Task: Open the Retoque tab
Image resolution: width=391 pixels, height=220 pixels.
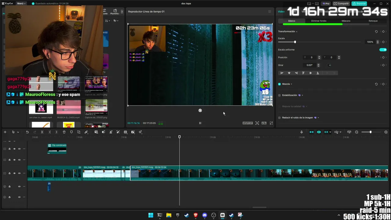Action: click(x=373, y=21)
